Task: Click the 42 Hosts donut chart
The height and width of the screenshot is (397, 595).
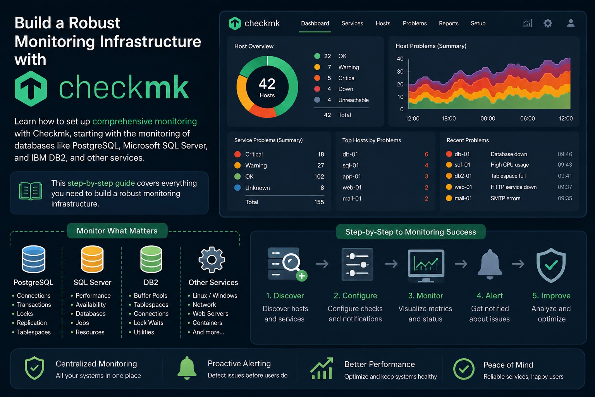Action: click(x=267, y=87)
